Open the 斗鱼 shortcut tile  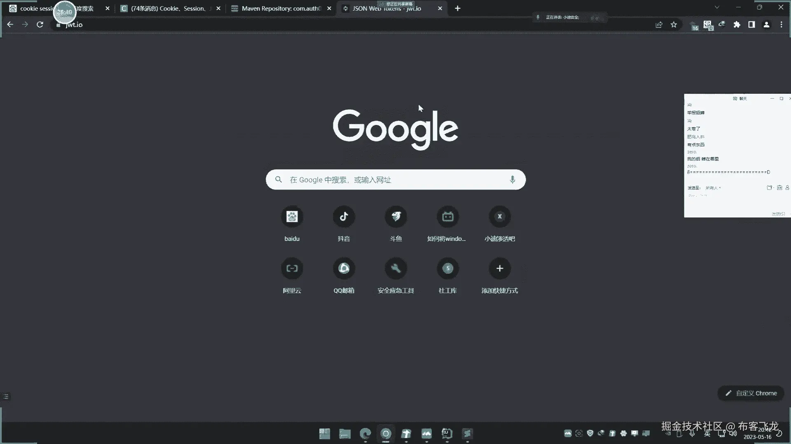click(x=395, y=217)
